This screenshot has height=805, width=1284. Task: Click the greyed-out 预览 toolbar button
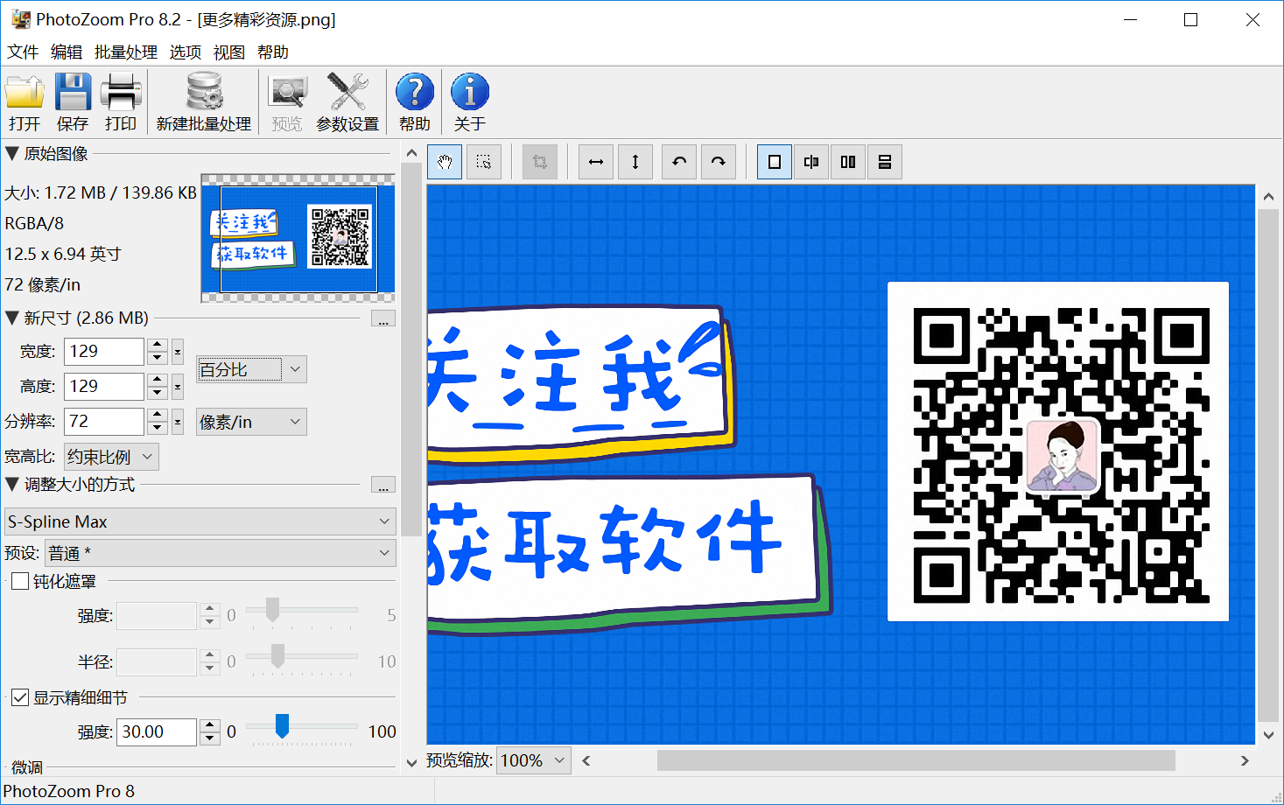pos(287,101)
